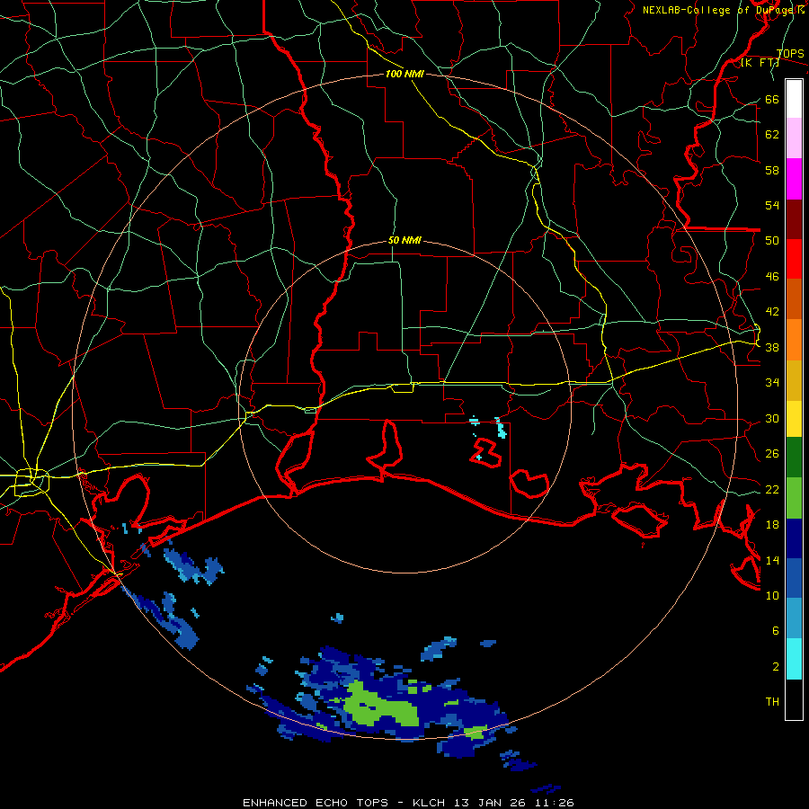
Task: Select the light blue 14 color swatch
Action: click(x=794, y=618)
